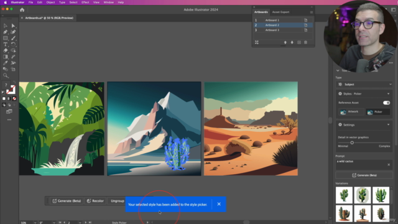Move artboard down arrow
Viewport: 398px width, 224px height.
click(292, 42)
